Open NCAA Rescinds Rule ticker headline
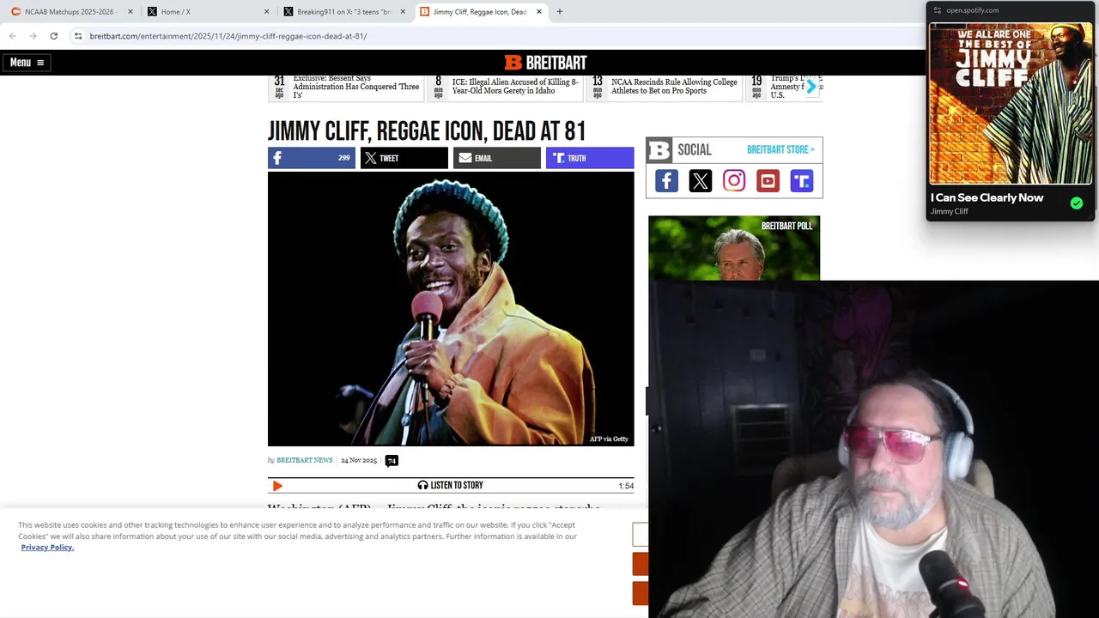1099x618 pixels. pyautogui.click(x=674, y=87)
